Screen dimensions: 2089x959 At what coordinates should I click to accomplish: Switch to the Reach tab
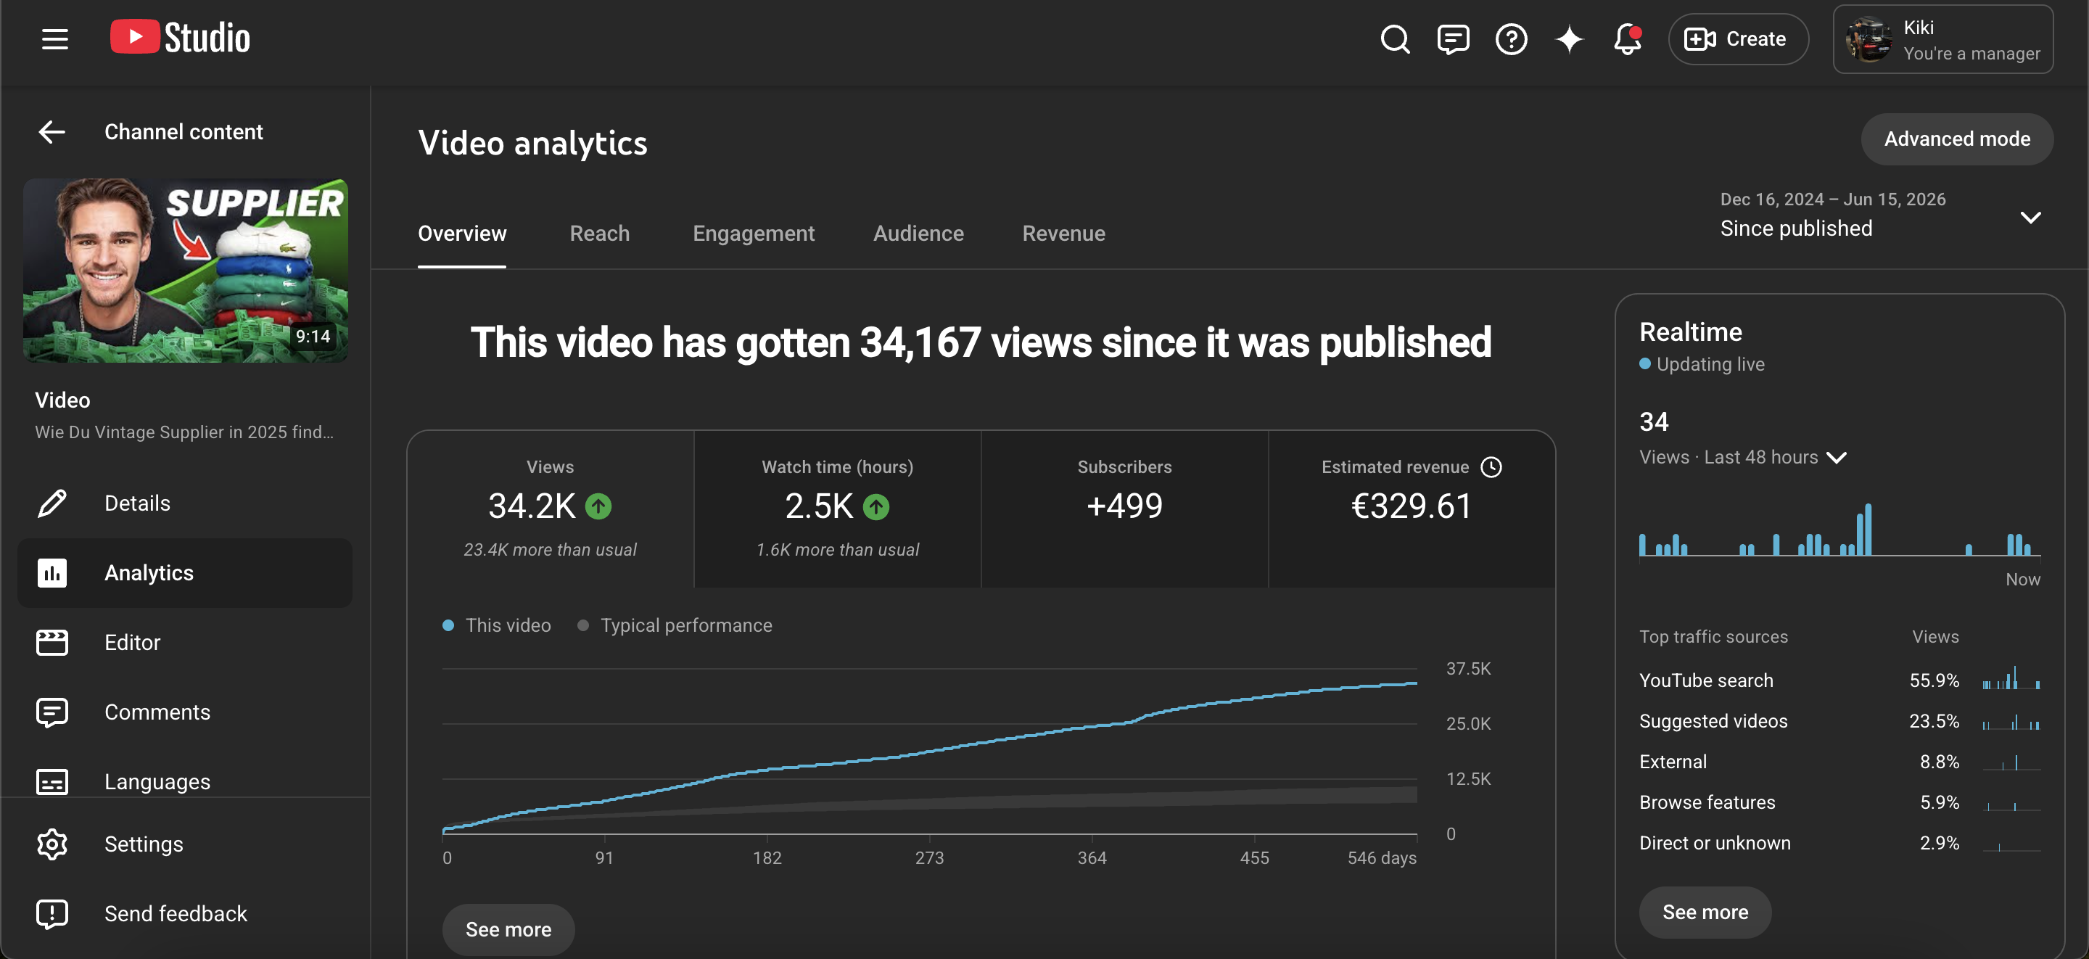click(599, 233)
